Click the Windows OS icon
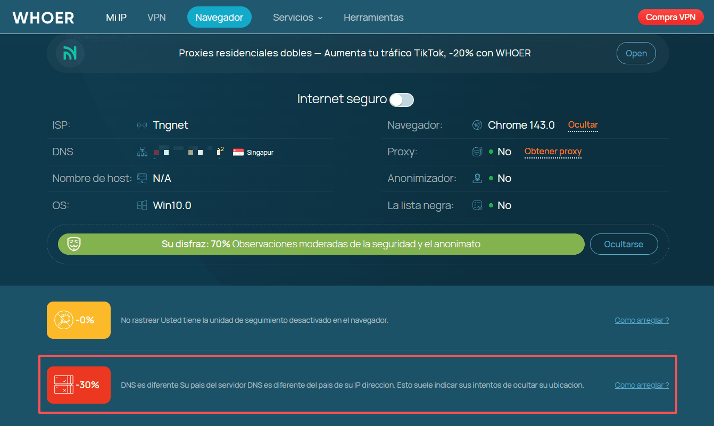The image size is (714, 426). point(142,205)
